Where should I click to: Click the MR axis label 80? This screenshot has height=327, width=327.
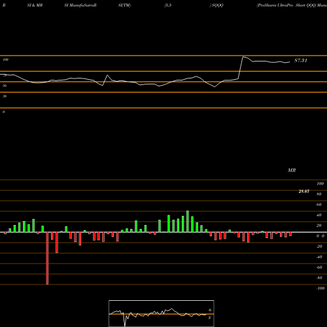point(319,194)
